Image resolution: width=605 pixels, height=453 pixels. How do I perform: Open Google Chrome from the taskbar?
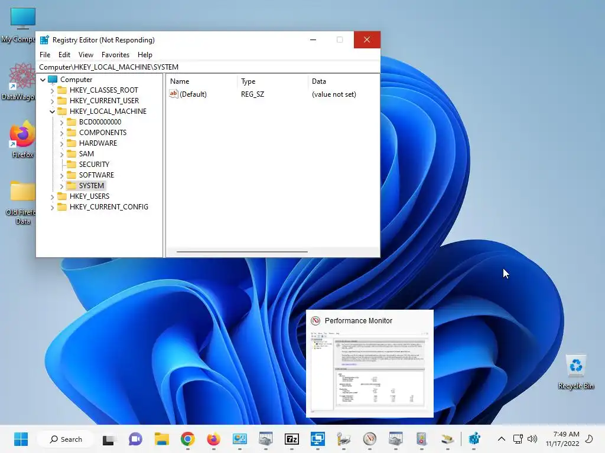click(187, 439)
